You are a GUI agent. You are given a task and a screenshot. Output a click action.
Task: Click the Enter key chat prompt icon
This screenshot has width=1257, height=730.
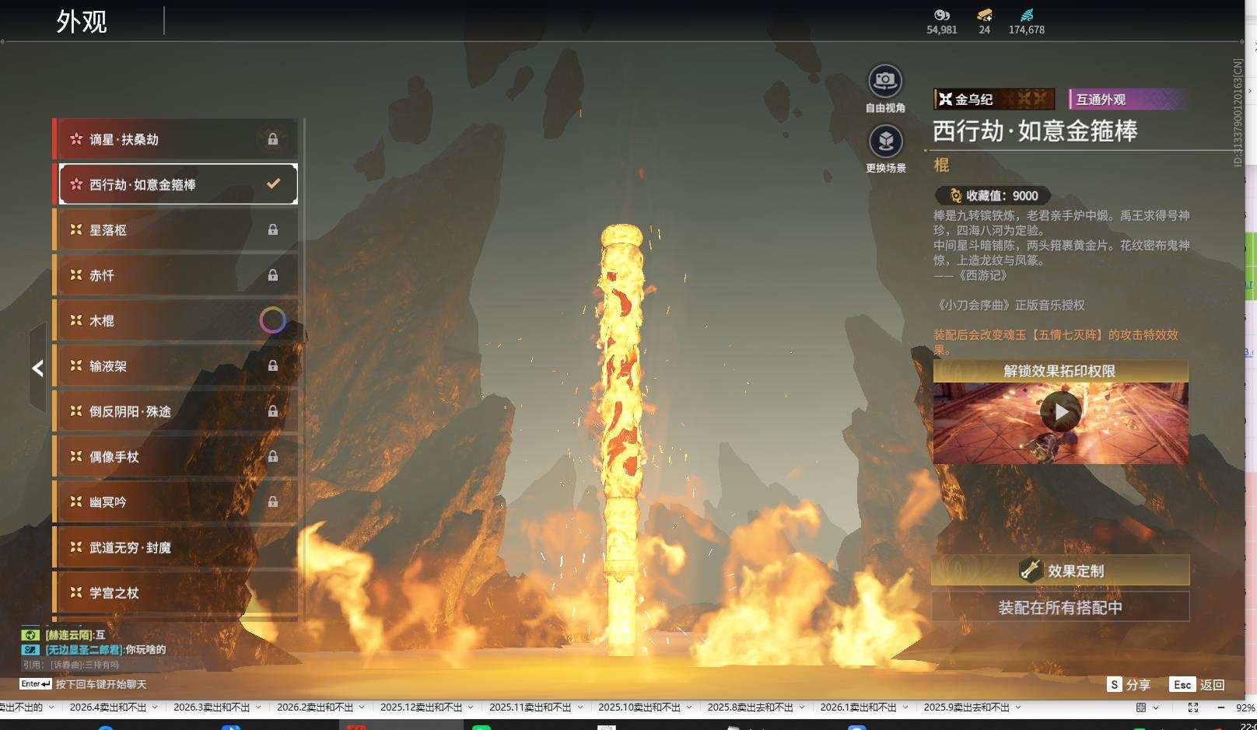pos(36,684)
